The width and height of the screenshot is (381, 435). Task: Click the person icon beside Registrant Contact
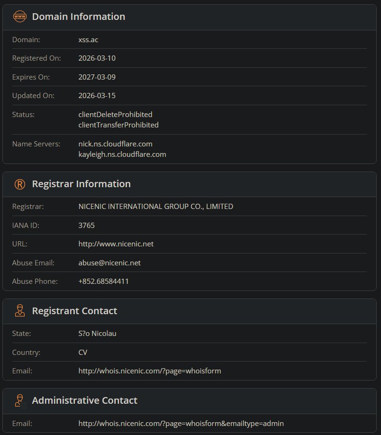pyautogui.click(x=19, y=311)
